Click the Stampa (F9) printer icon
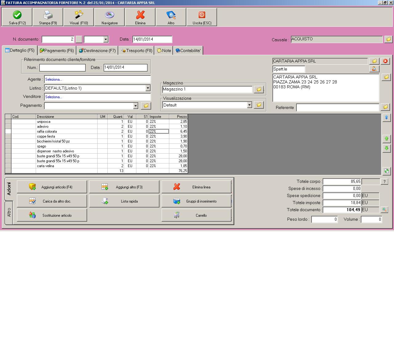The height and width of the screenshot is (362, 394). pos(48,15)
